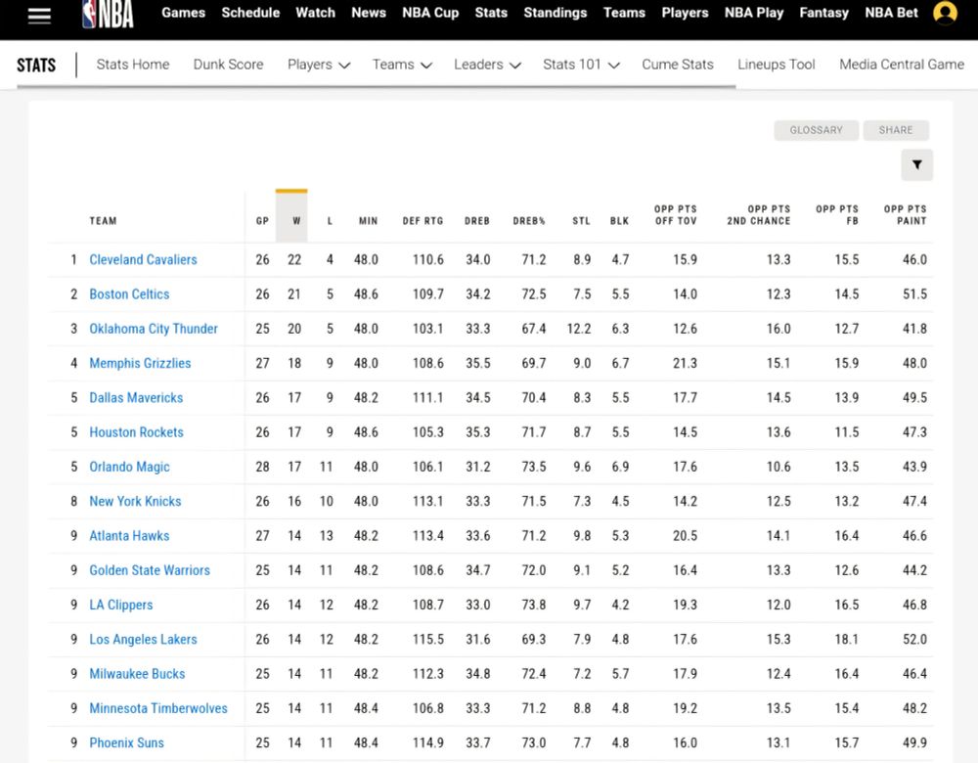The height and width of the screenshot is (763, 978).
Task: Sort table by DEF RTG column header
Action: pyautogui.click(x=422, y=221)
